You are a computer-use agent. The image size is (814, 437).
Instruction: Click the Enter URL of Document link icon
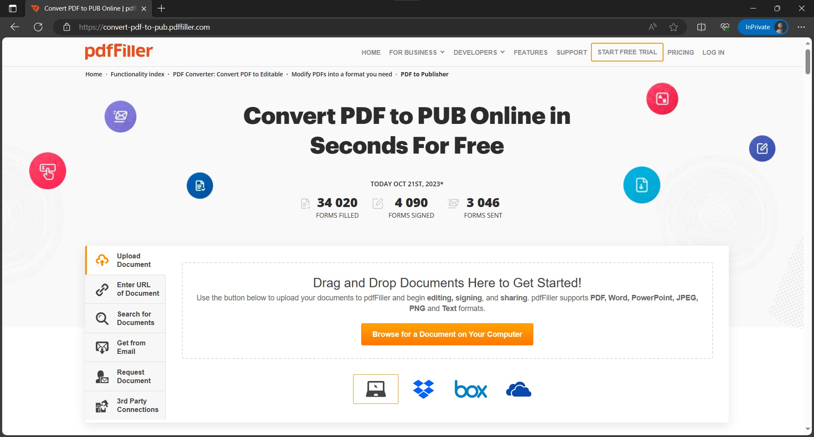click(x=101, y=289)
